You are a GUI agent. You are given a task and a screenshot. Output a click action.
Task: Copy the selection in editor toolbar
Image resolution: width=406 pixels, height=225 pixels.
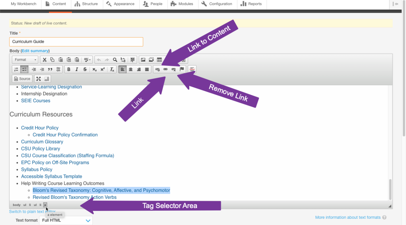click(52, 60)
